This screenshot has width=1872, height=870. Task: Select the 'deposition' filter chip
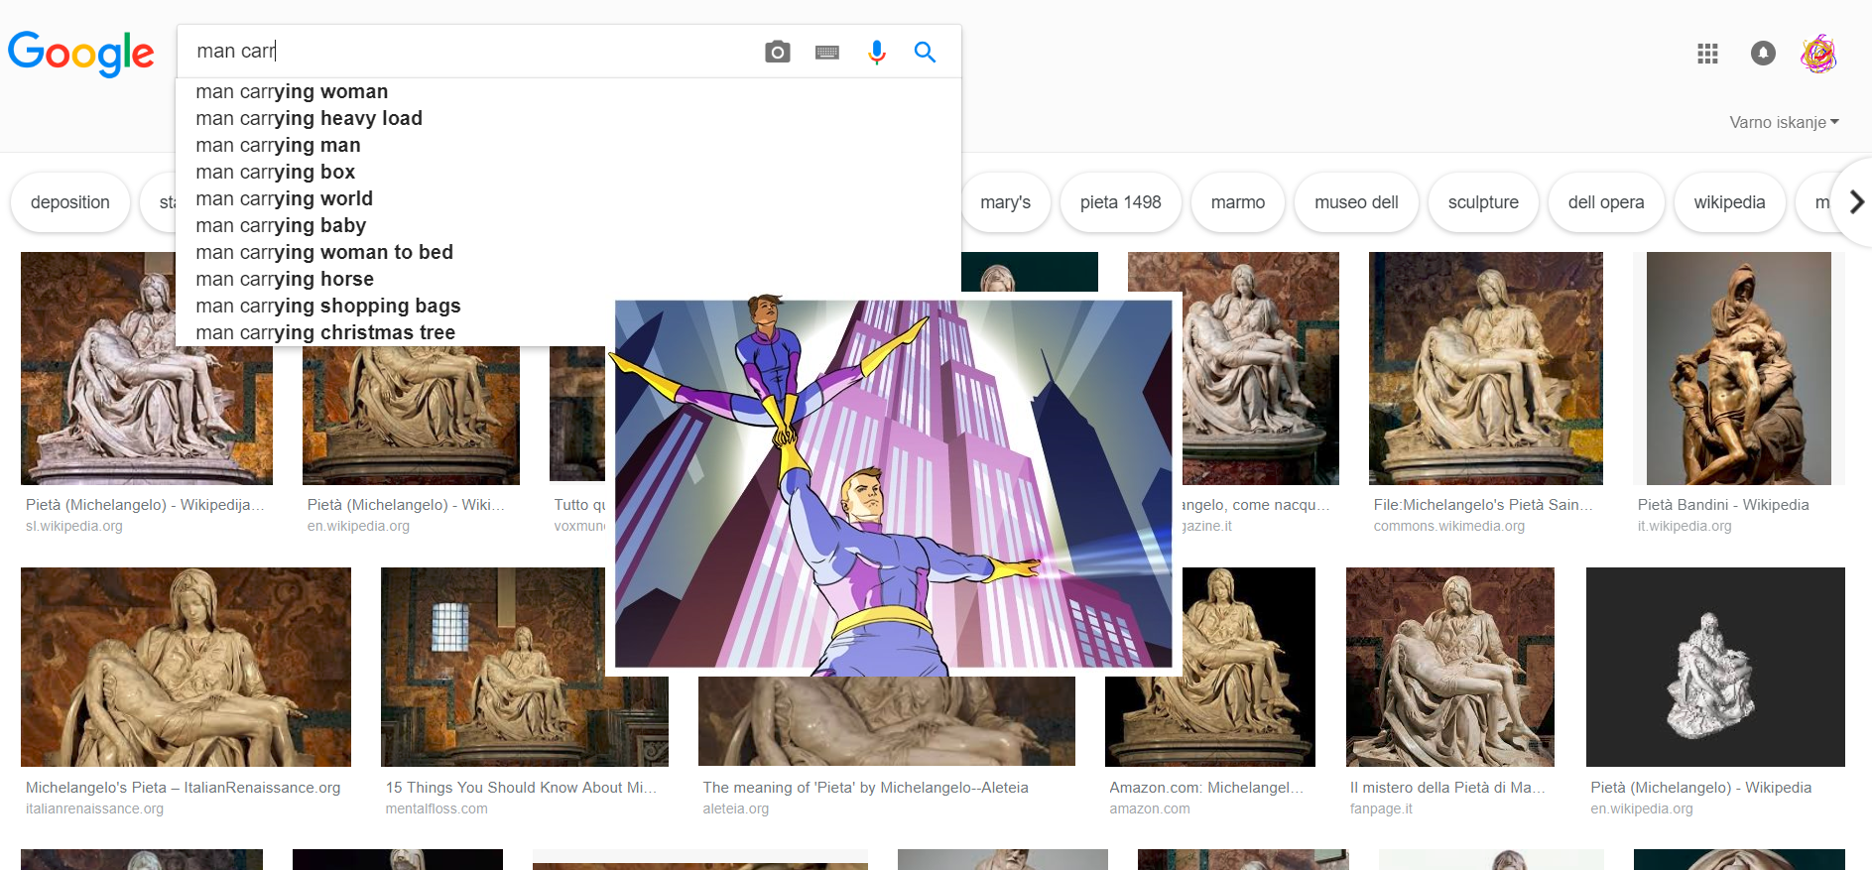[x=70, y=202]
